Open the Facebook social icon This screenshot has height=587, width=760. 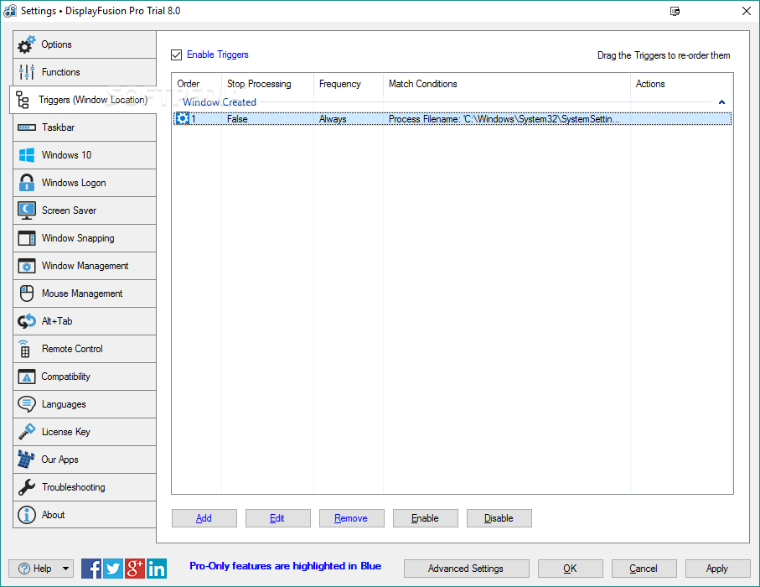(91, 568)
